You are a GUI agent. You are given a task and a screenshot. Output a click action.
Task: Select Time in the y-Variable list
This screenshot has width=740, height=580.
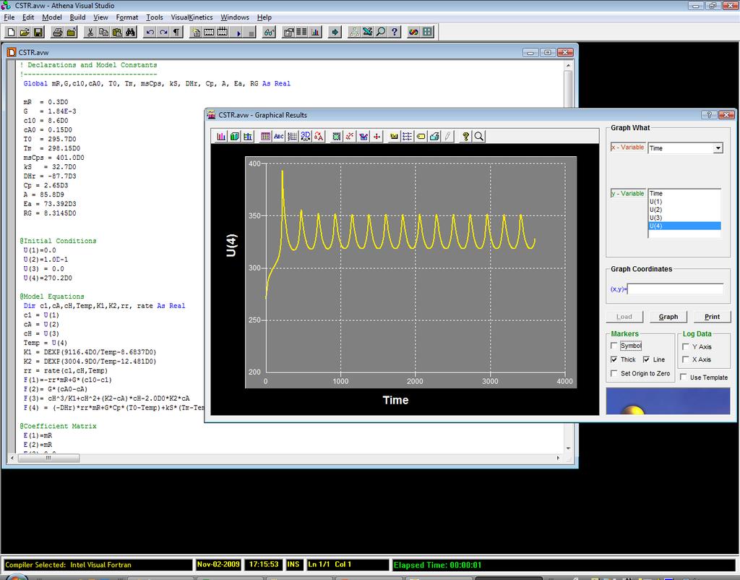click(684, 194)
